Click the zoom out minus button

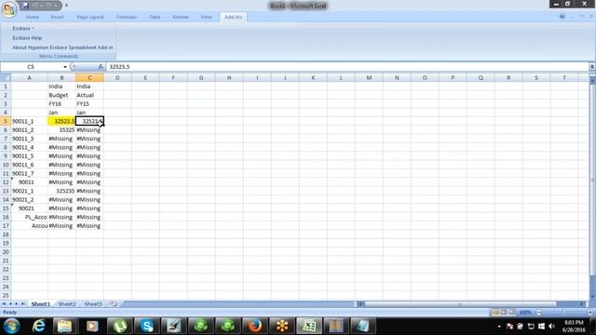pos(538,313)
